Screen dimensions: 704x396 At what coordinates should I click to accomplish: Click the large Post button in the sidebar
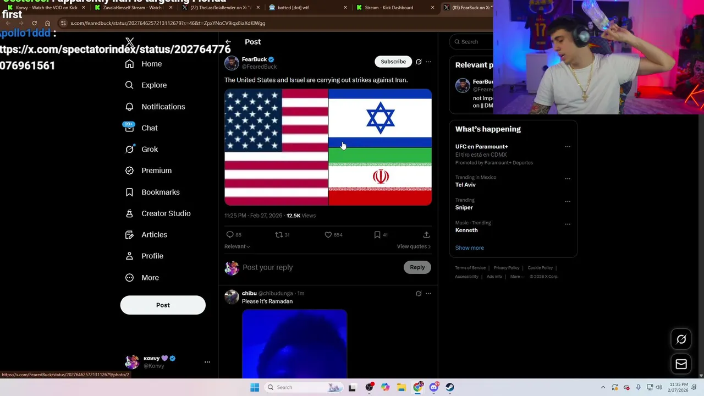point(163,305)
